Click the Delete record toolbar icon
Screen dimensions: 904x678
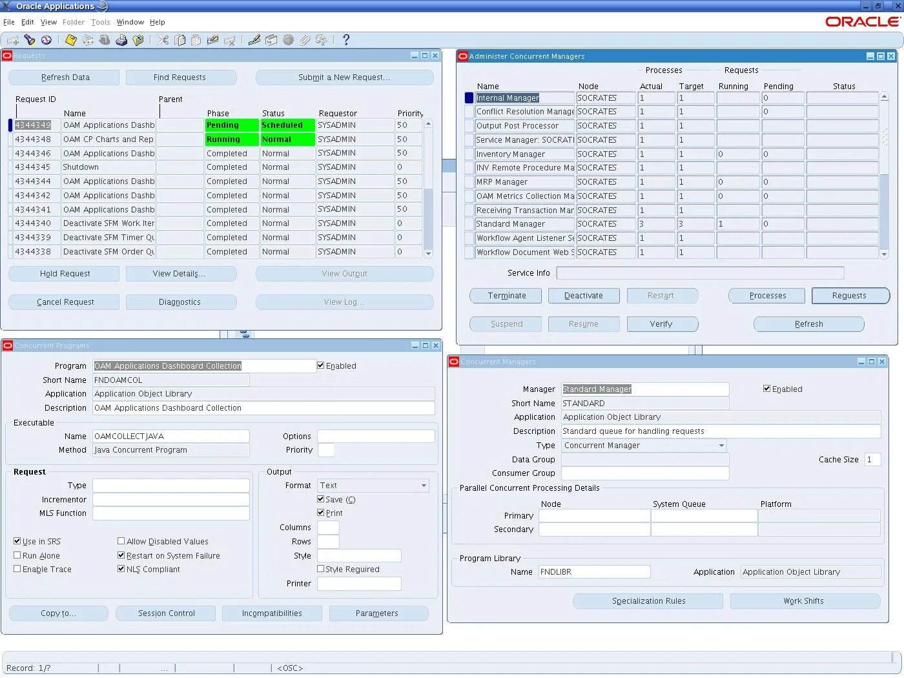coord(230,40)
